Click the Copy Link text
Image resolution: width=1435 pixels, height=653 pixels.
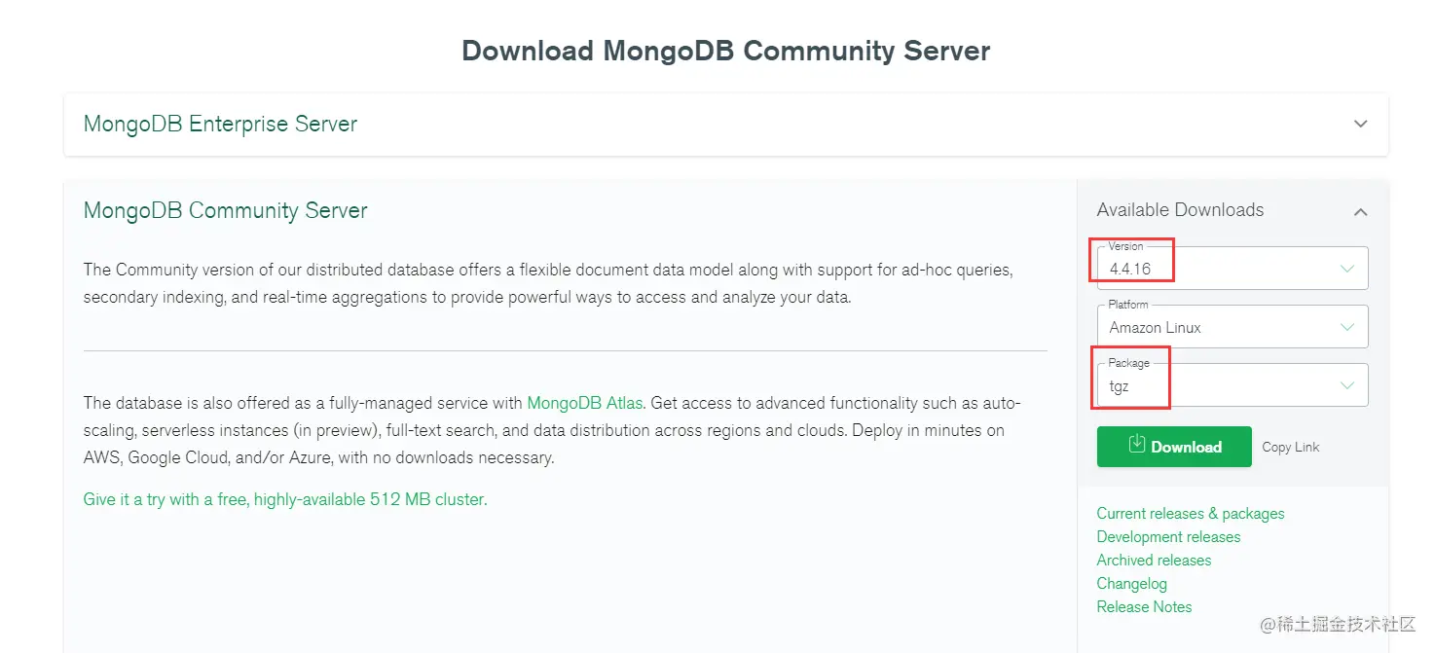tap(1290, 448)
